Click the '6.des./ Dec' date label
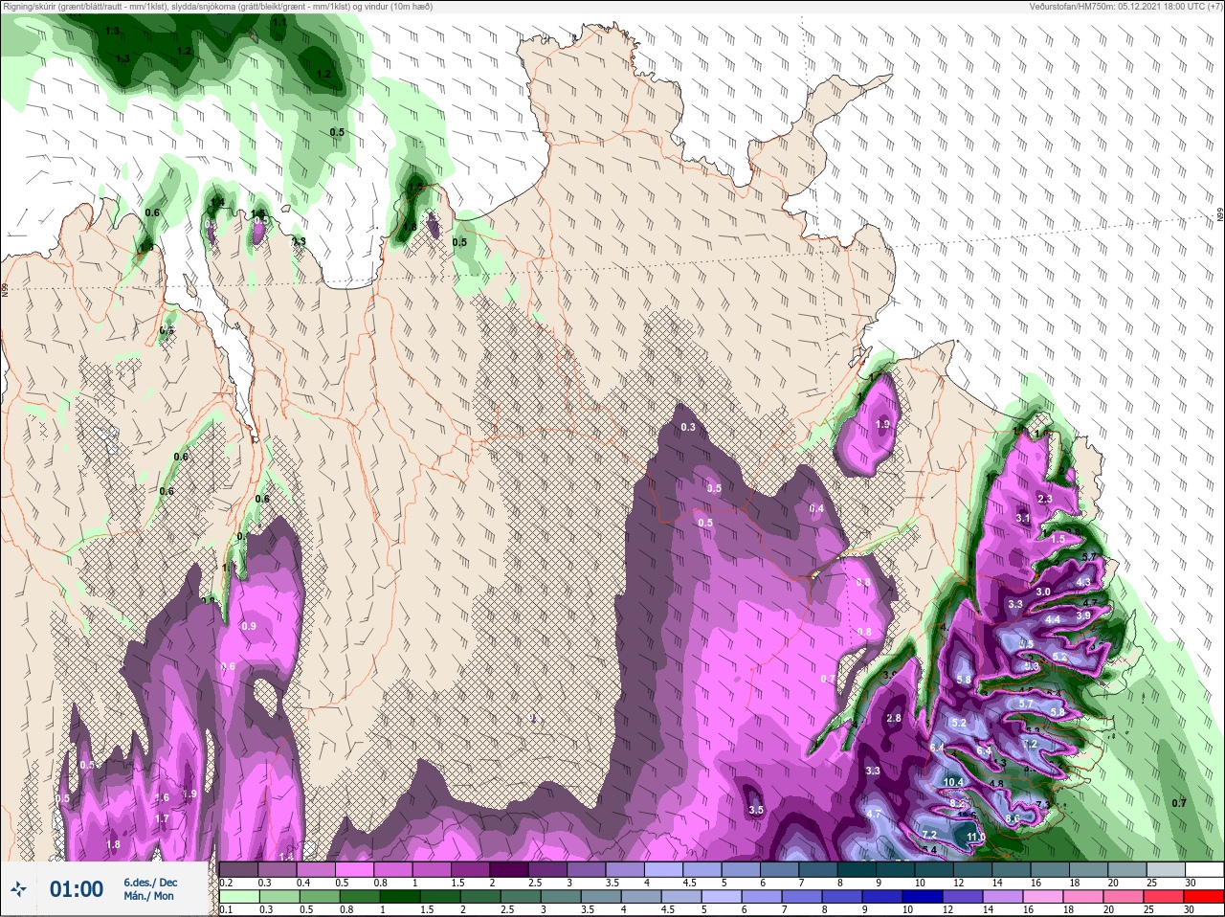 [x=150, y=882]
